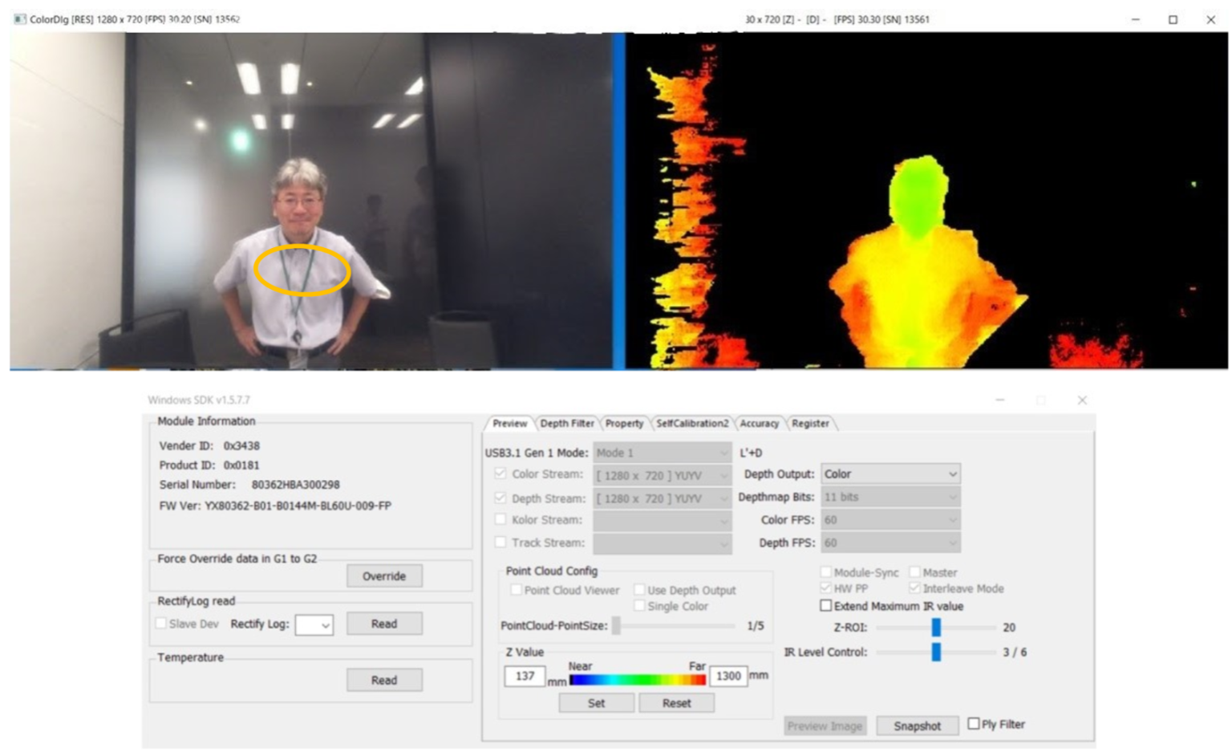
Task: Toggle the Use Depth Output checkbox
Action: [x=639, y=590]
